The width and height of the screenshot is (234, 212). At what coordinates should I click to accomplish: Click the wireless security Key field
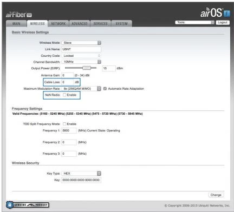81,180
